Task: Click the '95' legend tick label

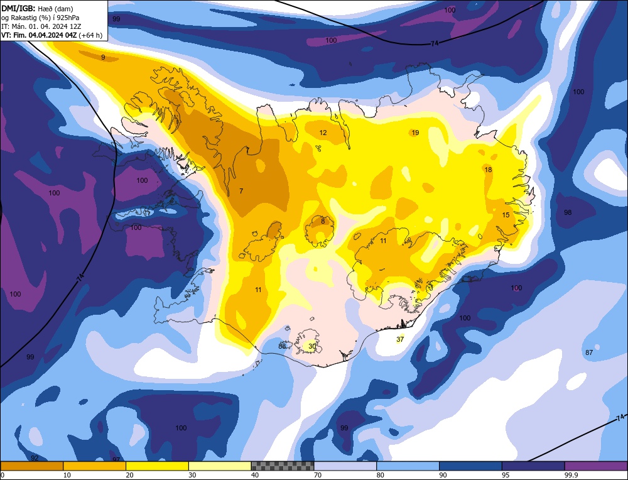Action: coord(506,476)
